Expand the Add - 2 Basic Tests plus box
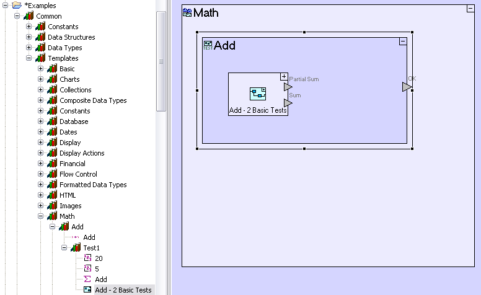481x295 pixels. [284, 76]
